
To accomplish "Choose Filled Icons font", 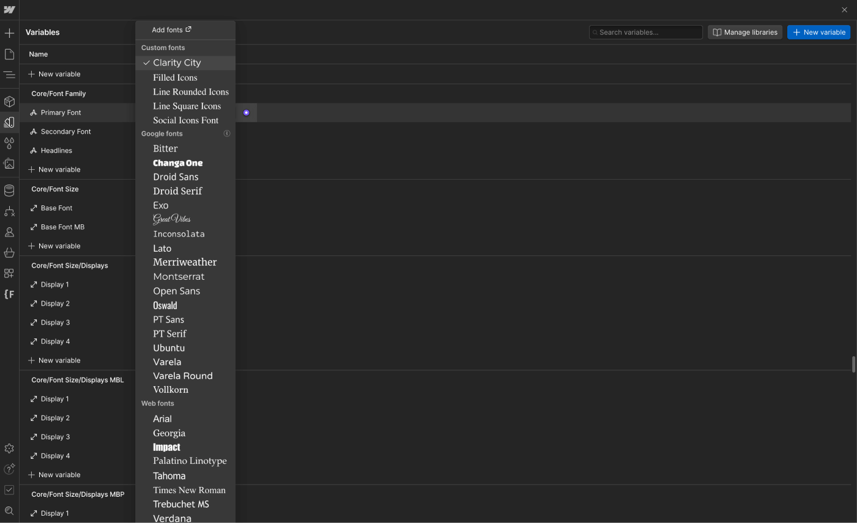I will coord(185,78).
